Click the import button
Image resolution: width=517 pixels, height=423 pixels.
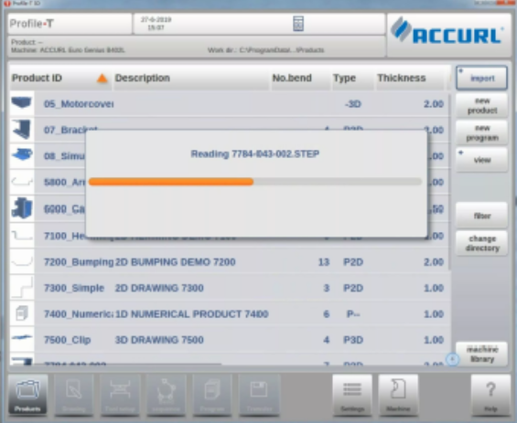pyautogui.click(x=481, y=78)
